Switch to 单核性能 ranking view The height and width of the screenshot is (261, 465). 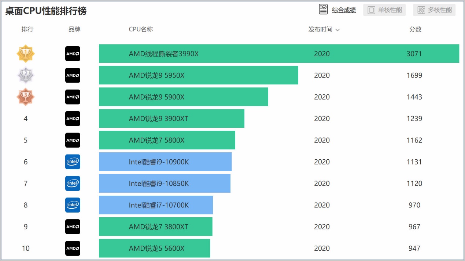[x=384, y=10]
